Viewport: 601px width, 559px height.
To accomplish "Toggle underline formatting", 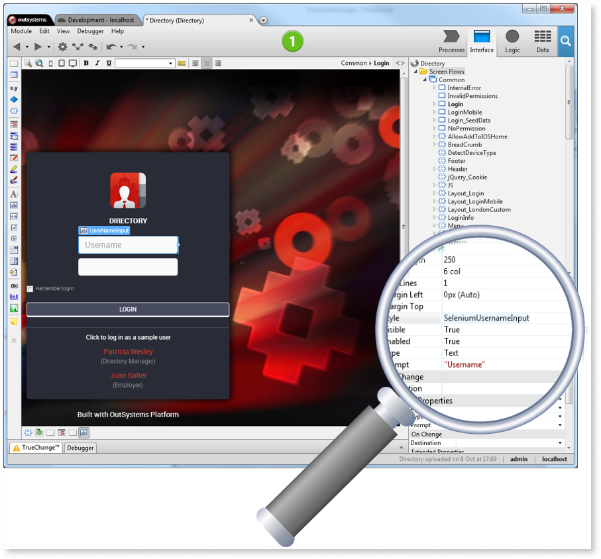I will pos(107,63).
